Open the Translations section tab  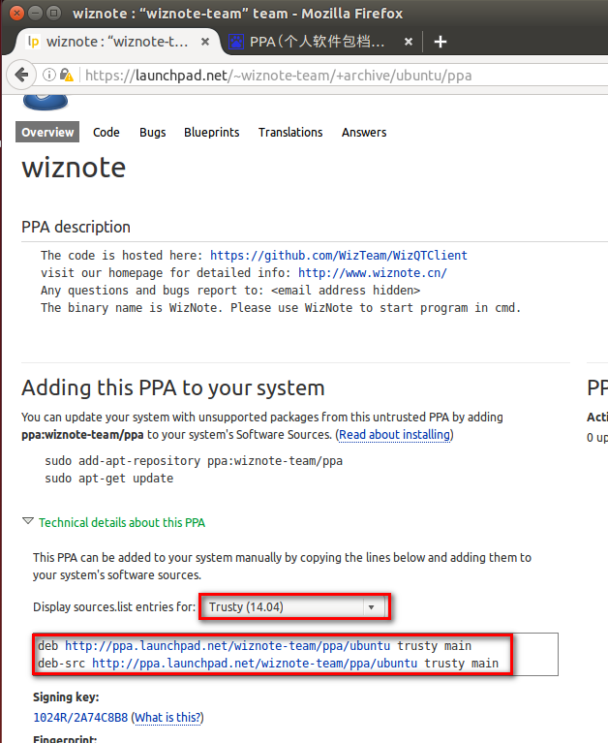pos(290,132)
